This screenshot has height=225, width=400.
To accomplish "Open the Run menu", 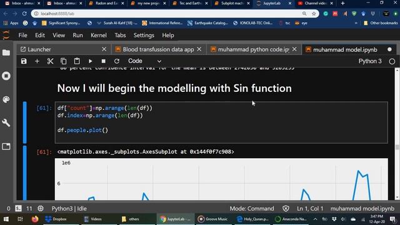I will 77,35.
